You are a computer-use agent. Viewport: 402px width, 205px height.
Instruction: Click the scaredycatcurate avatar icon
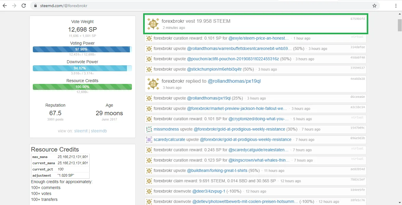[x=149, y=140]
